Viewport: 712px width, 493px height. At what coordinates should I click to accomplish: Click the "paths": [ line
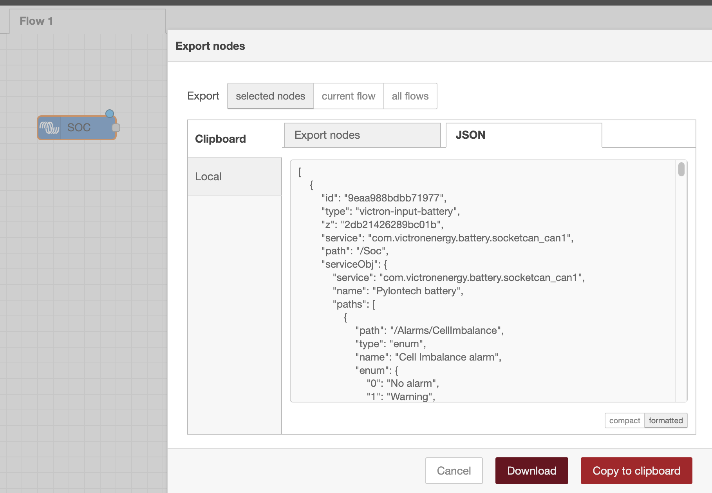354,304
